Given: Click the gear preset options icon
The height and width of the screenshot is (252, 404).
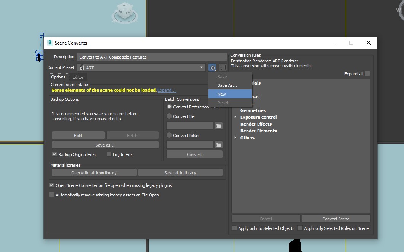Looking at the screenshot, I should click(213, 68).
